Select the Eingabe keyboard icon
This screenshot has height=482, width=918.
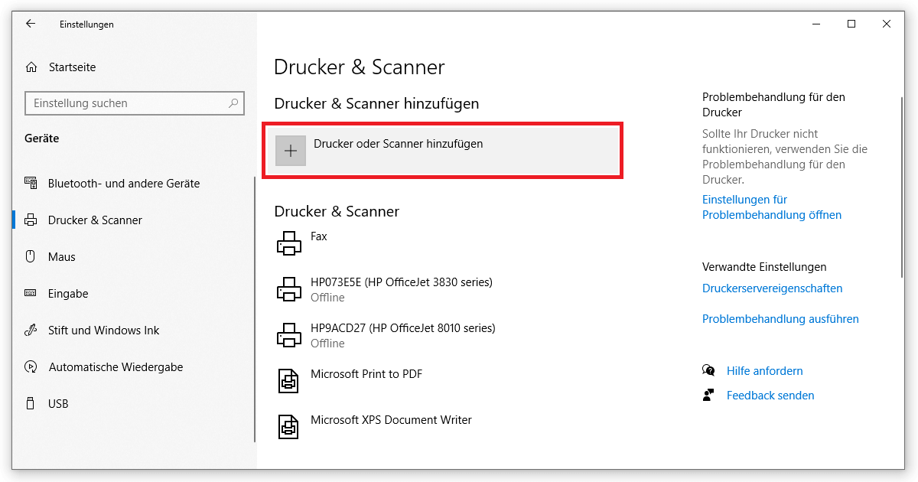pos(31,293)
